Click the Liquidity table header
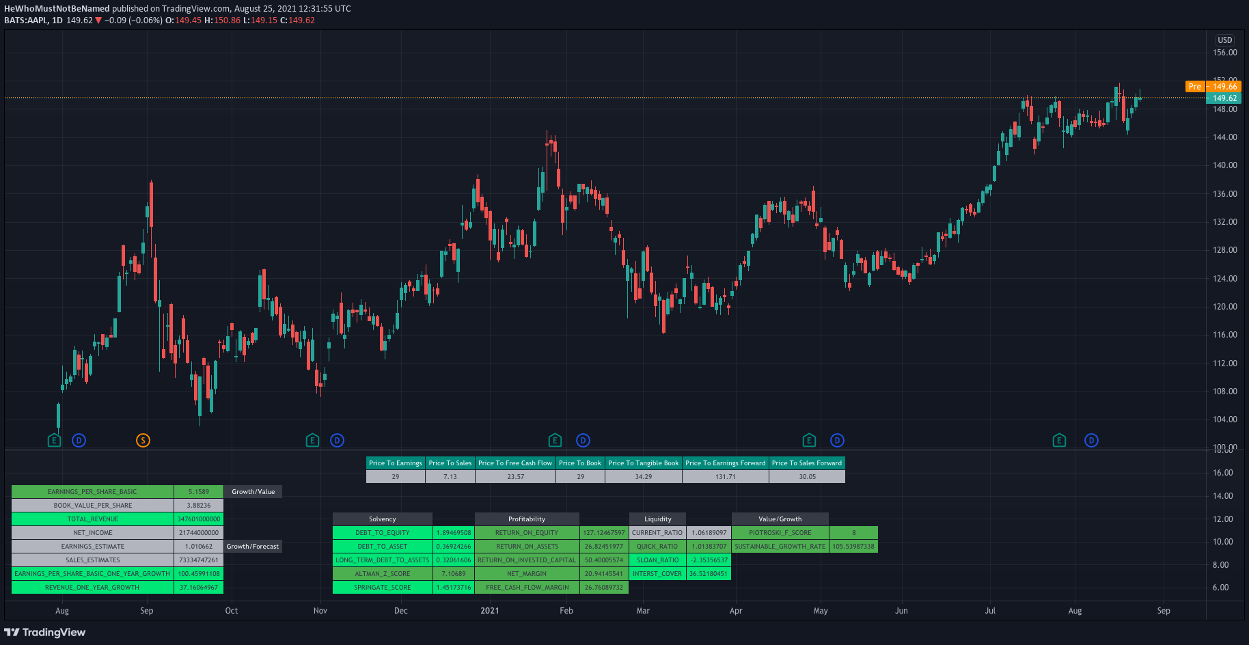 pos(658,519)
